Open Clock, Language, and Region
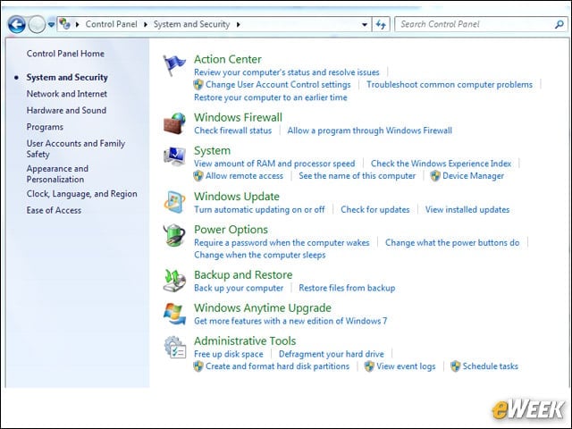Screen dimensions: 572x429 pos(81,194)
